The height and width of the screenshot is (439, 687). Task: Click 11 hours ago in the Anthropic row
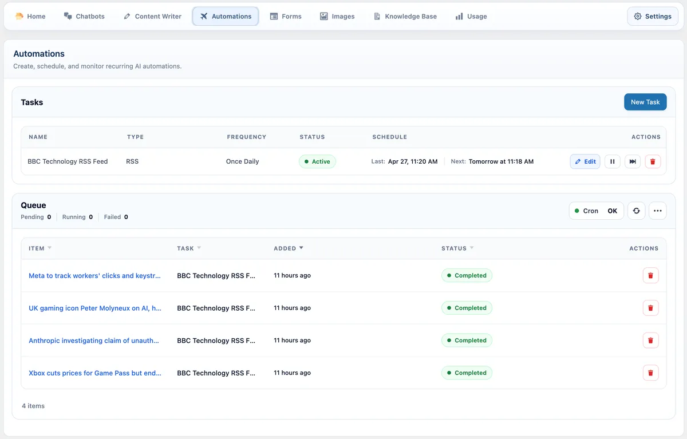tap(292, 341)
